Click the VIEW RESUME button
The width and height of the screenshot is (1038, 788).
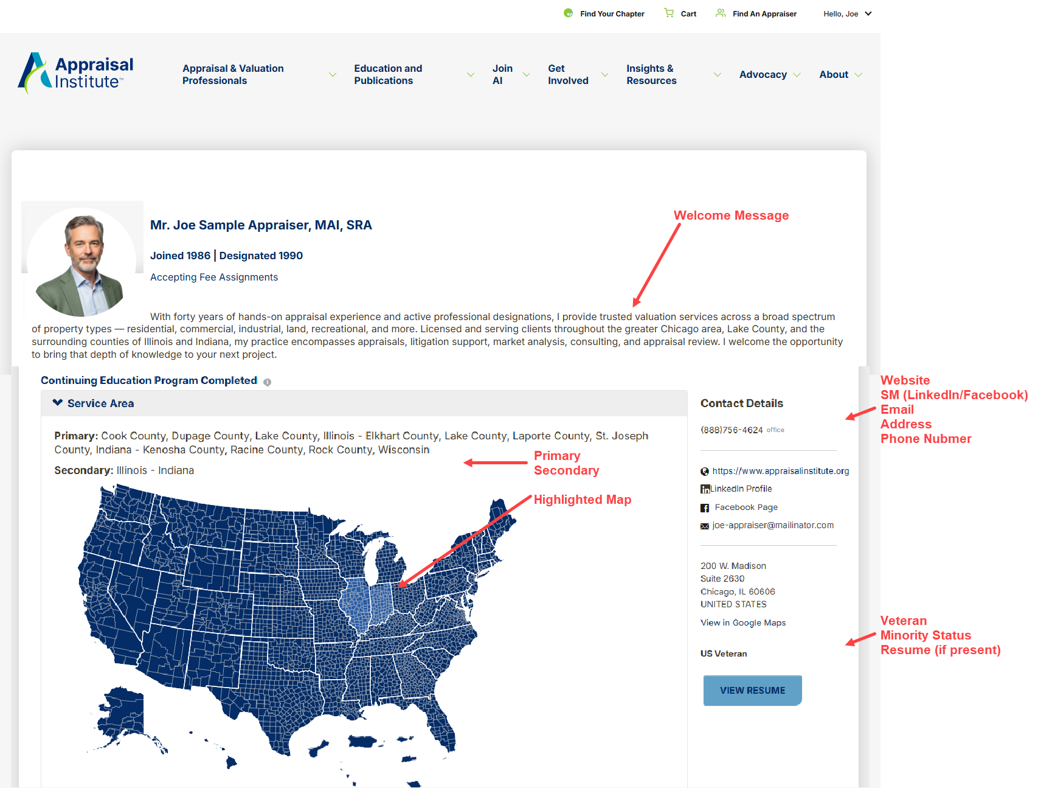(752, 691)
